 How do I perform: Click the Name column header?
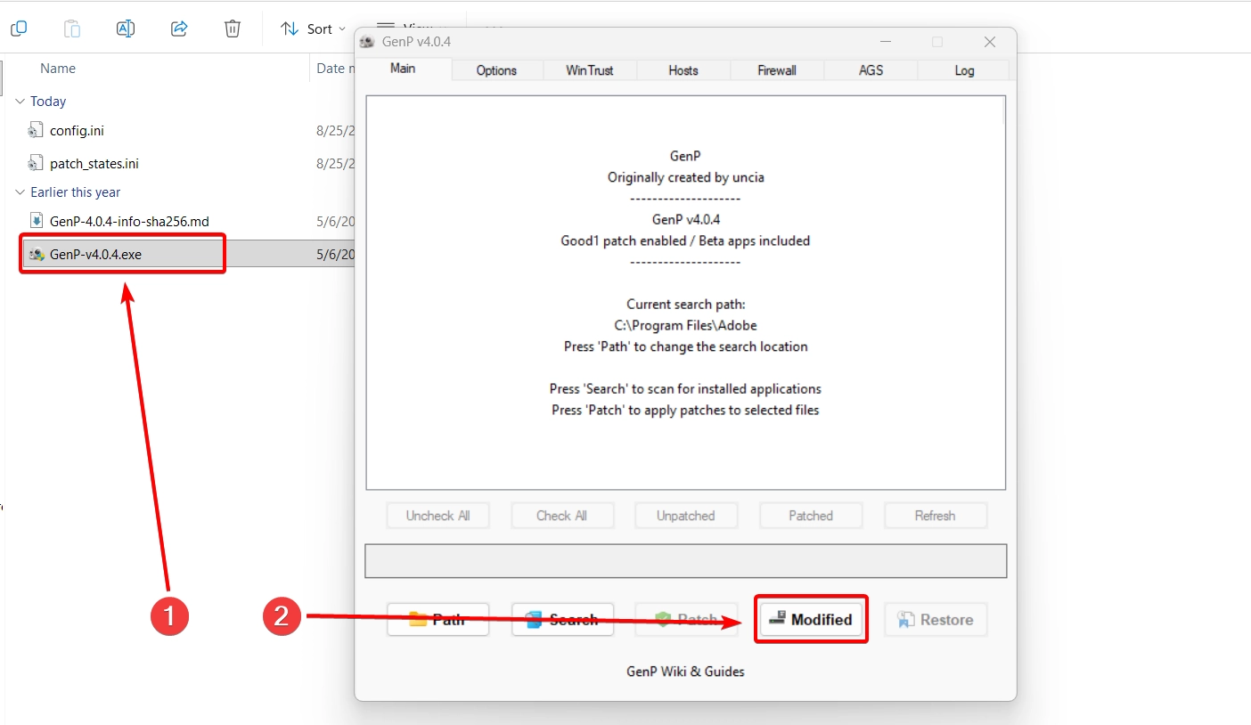tap(58, 69)
